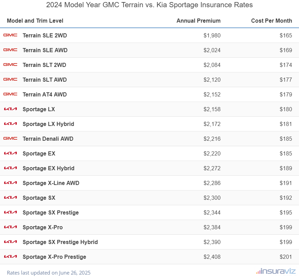Select the Sportage SX row label

tap(39, 198)
